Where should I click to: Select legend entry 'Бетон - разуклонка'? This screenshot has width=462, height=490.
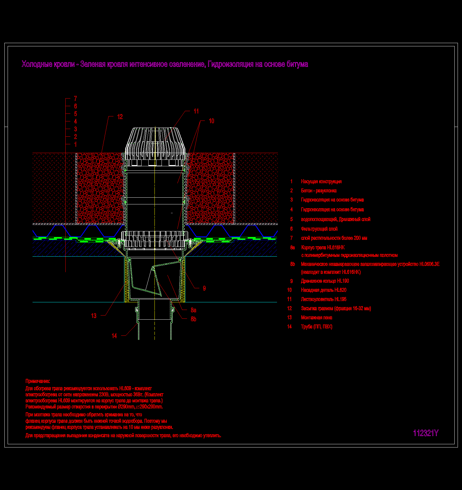click(x=319, y=191)
